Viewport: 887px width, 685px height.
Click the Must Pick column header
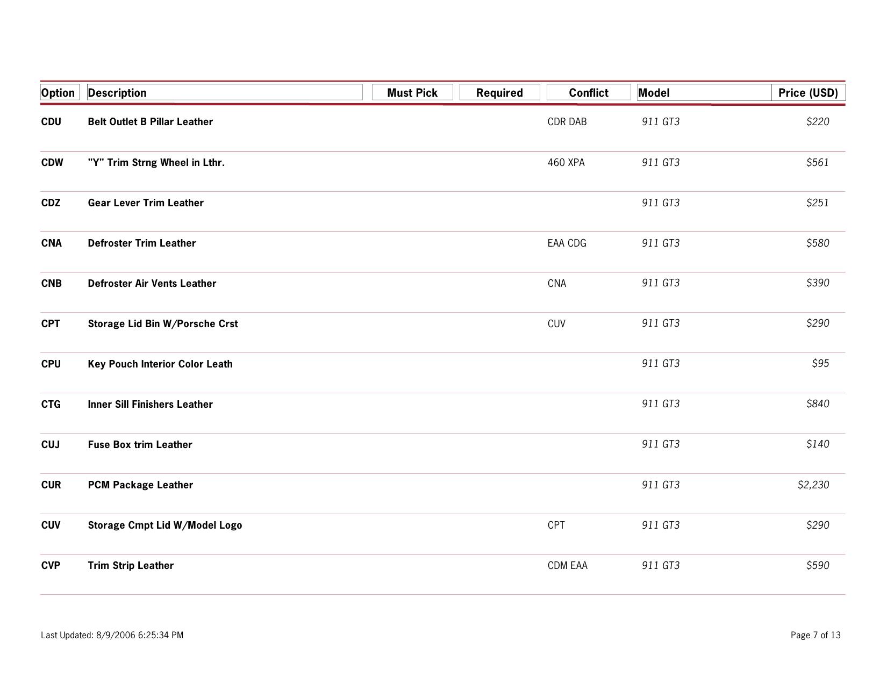412,93
